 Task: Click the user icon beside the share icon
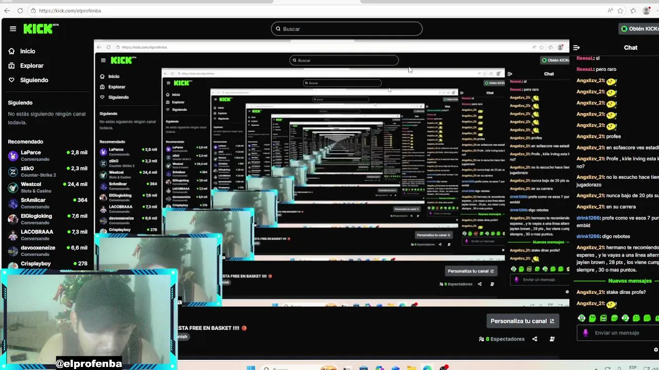tap(552, 339)
